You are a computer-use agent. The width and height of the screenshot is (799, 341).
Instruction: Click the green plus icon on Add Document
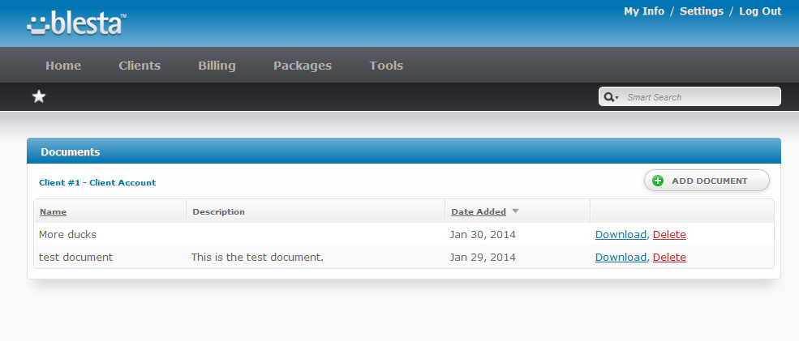point(658,181)
